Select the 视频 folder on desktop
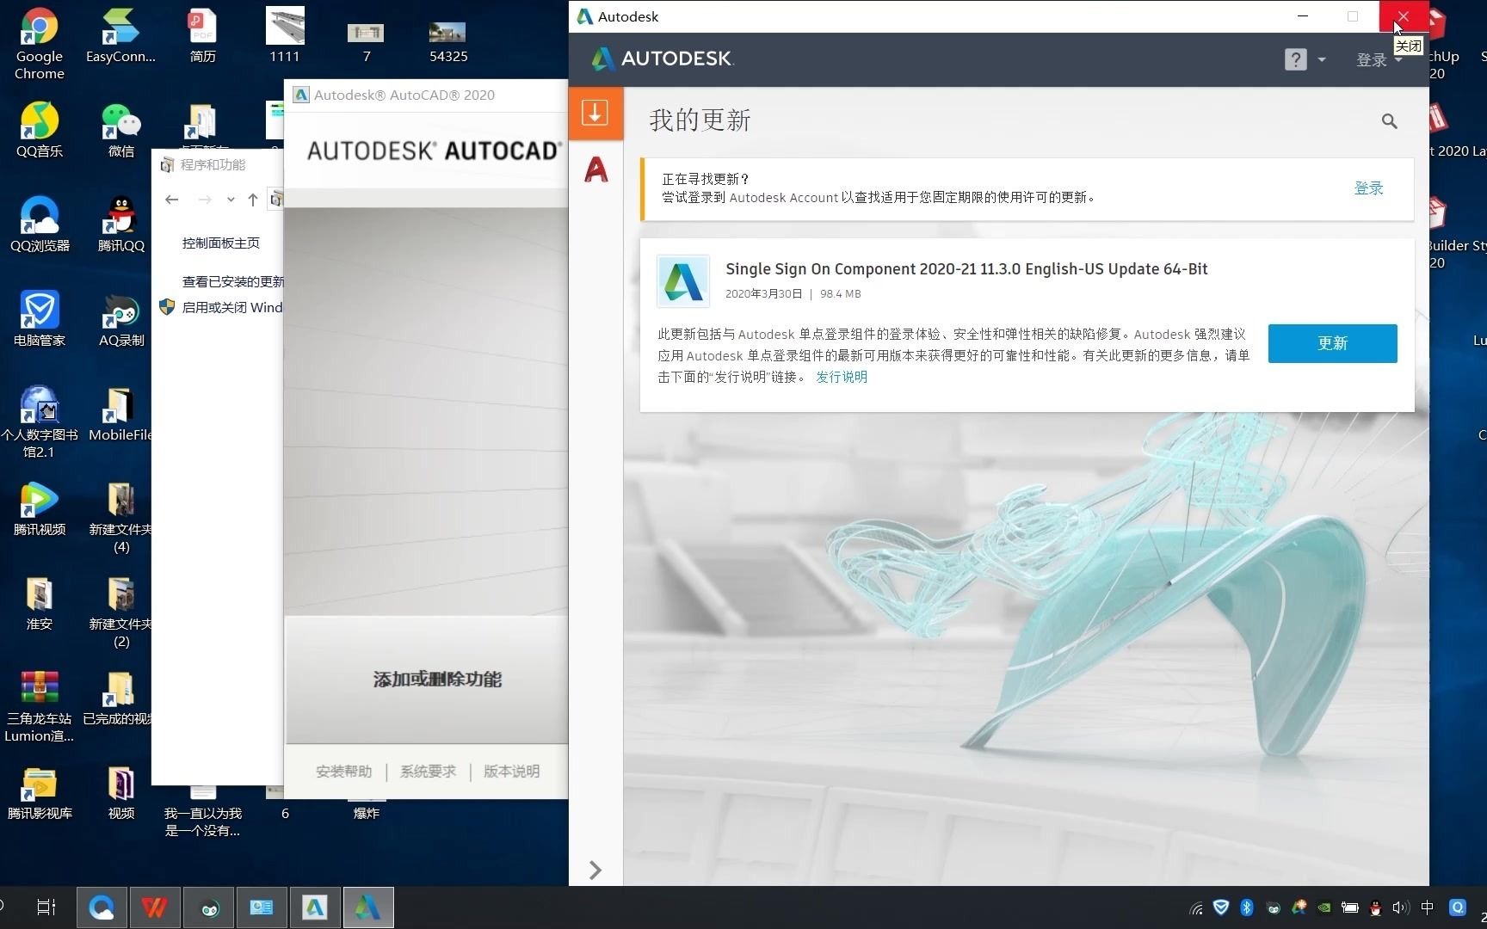Screen dimensions: 1487x929 pyautogui.click(x=120, y=793)
